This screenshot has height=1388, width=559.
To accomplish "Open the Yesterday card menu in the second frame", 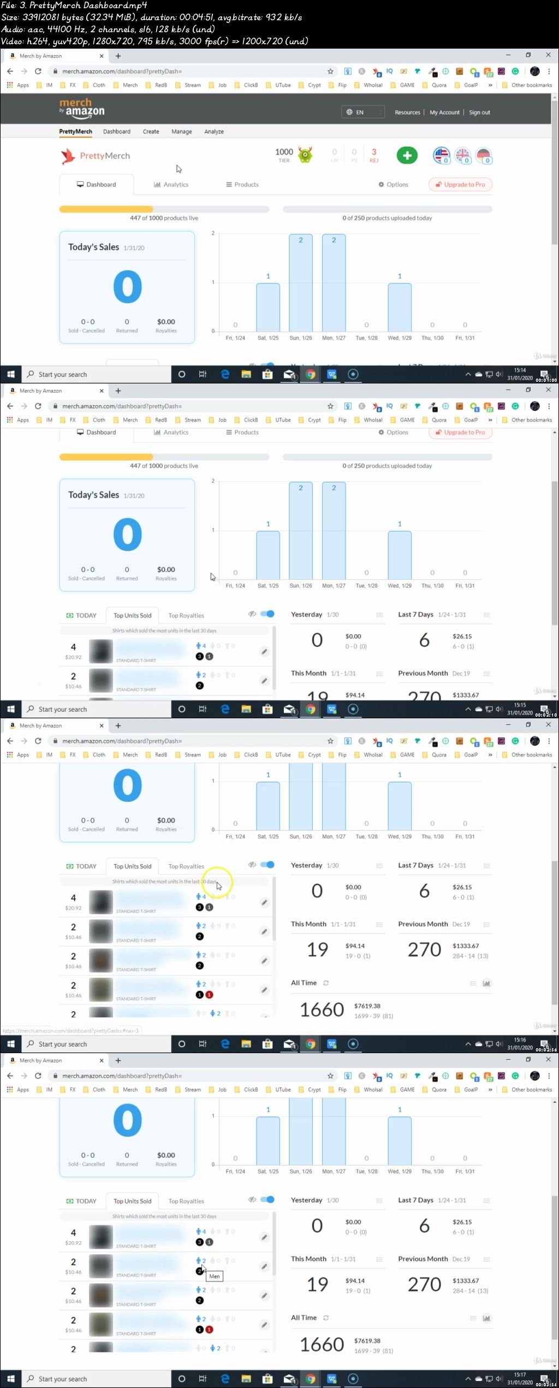I will point(379,615).
